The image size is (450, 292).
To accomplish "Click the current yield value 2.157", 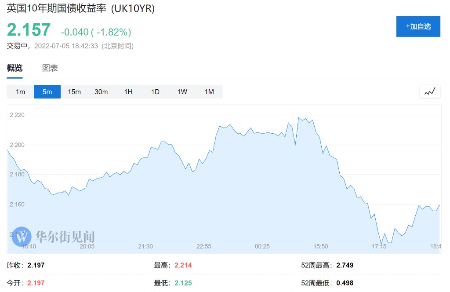I will click(x=29, y=30).
